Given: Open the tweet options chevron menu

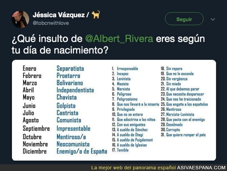Looking at the screenshot, I should (x=213, y=19).
